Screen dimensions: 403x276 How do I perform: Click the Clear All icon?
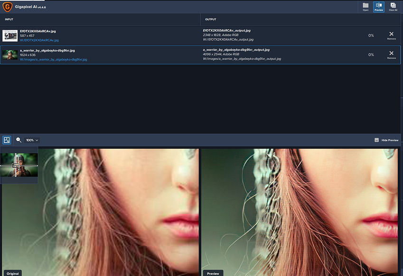(x=393, y=7)
